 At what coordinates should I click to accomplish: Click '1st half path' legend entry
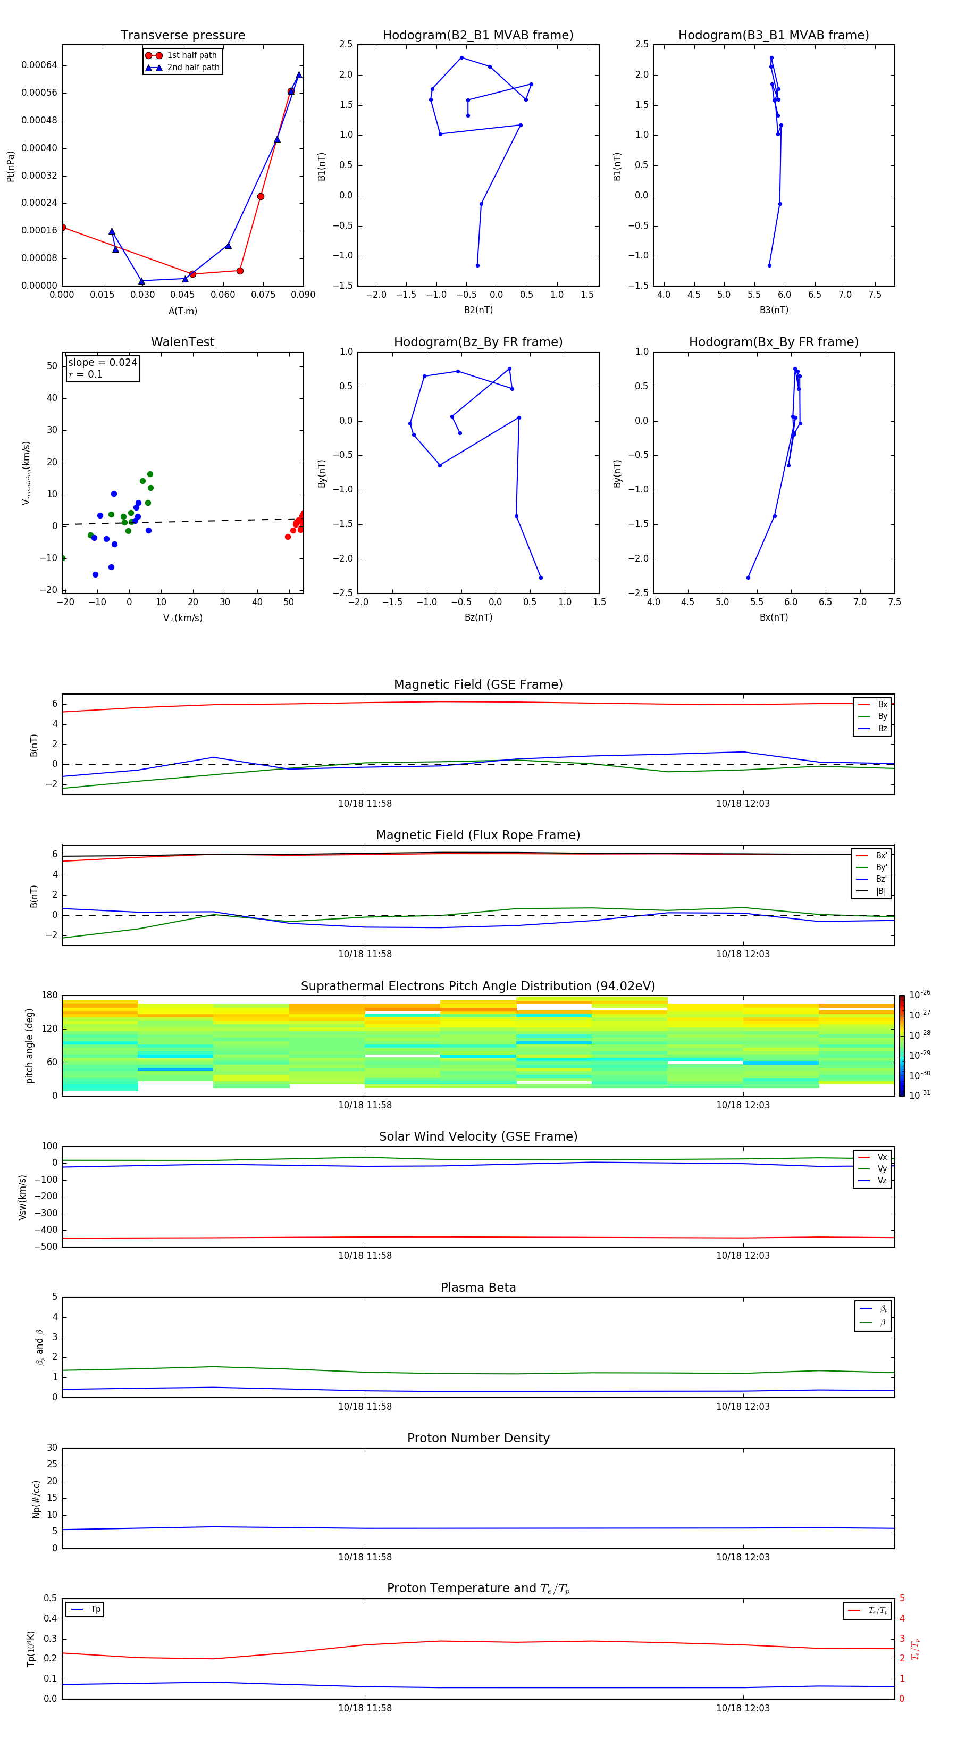tap(181, 55)
